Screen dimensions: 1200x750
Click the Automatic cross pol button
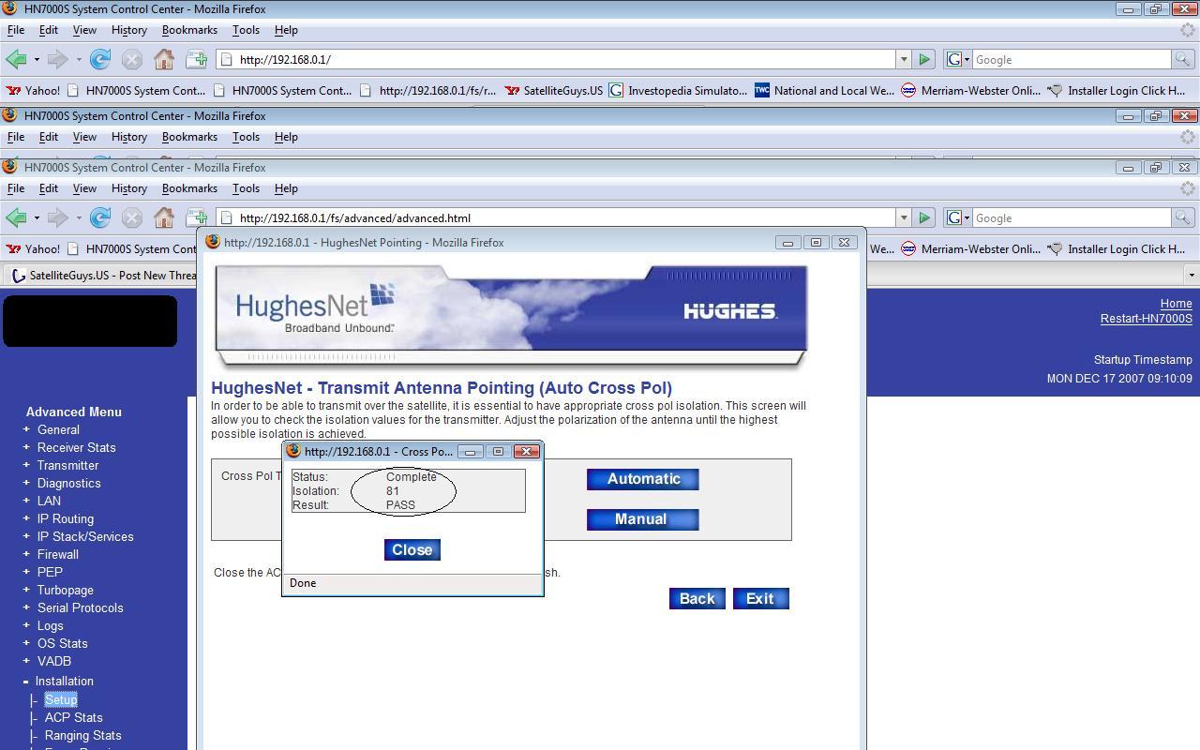[643, 479]
